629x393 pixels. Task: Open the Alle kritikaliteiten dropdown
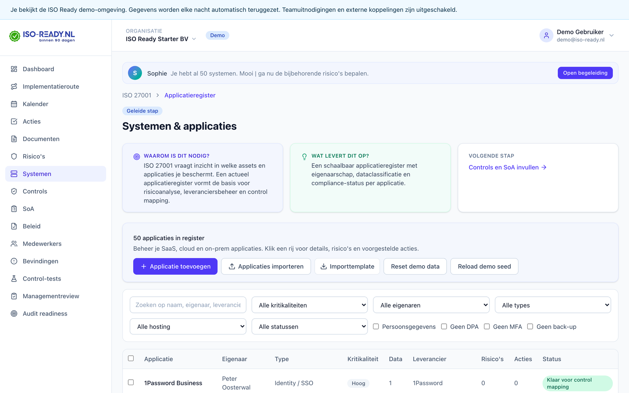pos(310,305)
